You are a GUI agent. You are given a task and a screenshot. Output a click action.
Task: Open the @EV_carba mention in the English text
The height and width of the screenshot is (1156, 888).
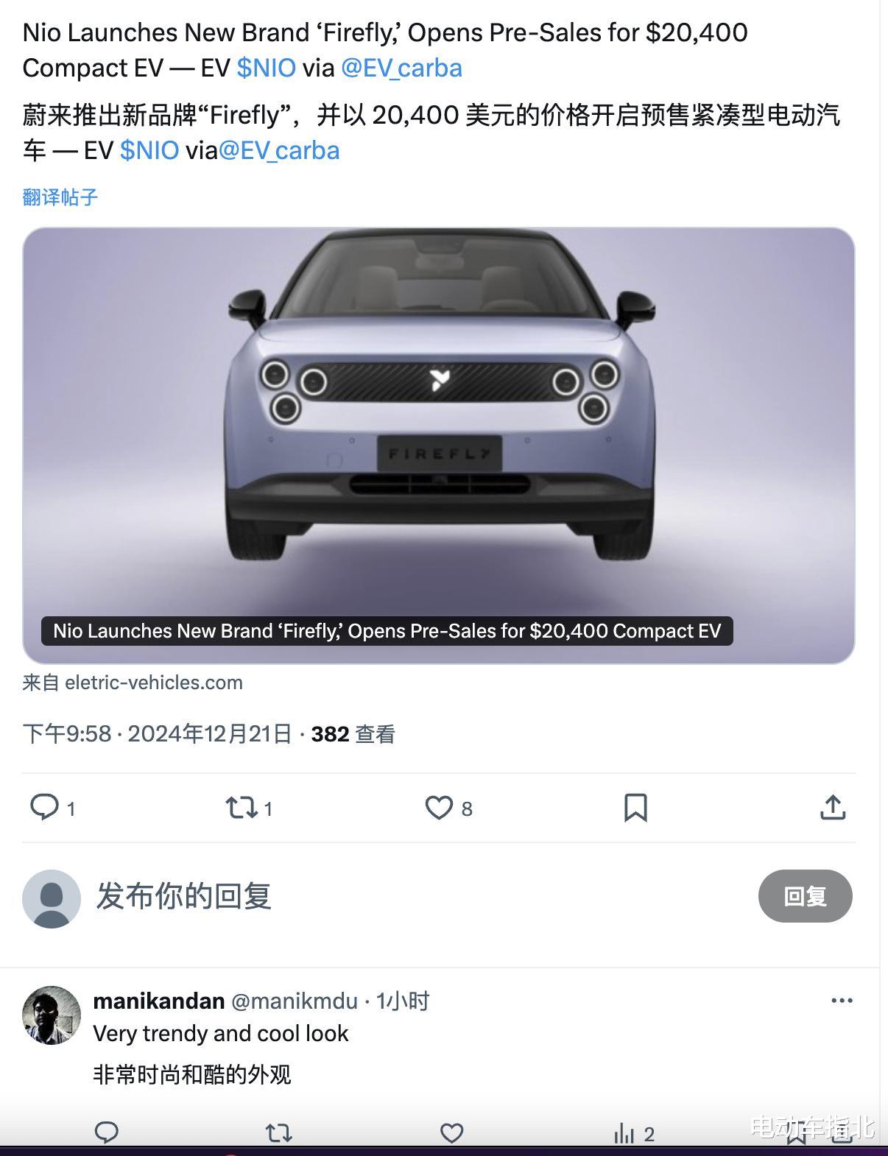click(401, 68)
